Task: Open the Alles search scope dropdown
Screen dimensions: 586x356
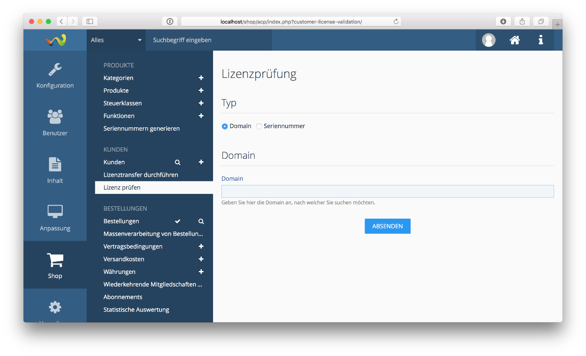Action: pos(116,40)
